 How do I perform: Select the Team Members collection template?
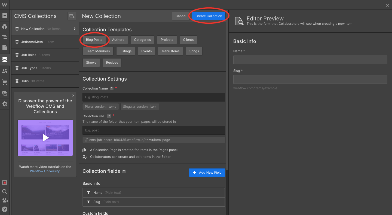pyautogui.click(x=98, y=51)
